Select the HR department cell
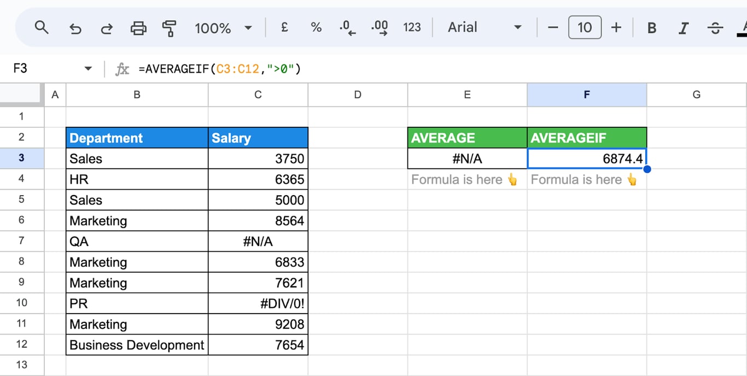Image resolution: width=747 pixels, height=376 pixels. [x=137, y=179]
